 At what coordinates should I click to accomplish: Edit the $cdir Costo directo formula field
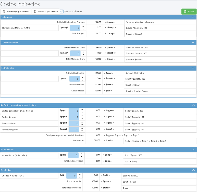coord(160,91)
